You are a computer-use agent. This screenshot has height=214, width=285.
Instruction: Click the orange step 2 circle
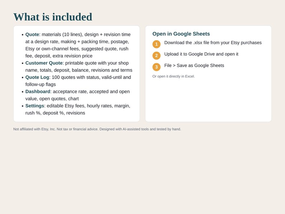pyautogui.click(x=156, y=56)
